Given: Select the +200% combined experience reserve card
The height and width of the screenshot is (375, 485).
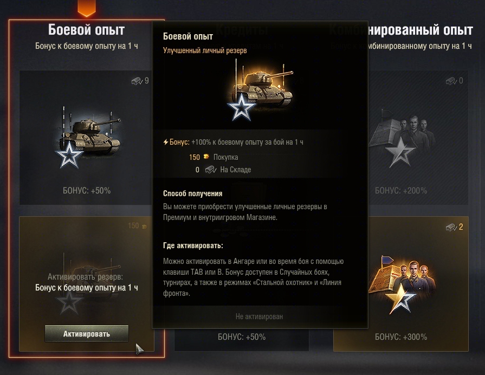Looking at the screenshot, I should (418, 138).
